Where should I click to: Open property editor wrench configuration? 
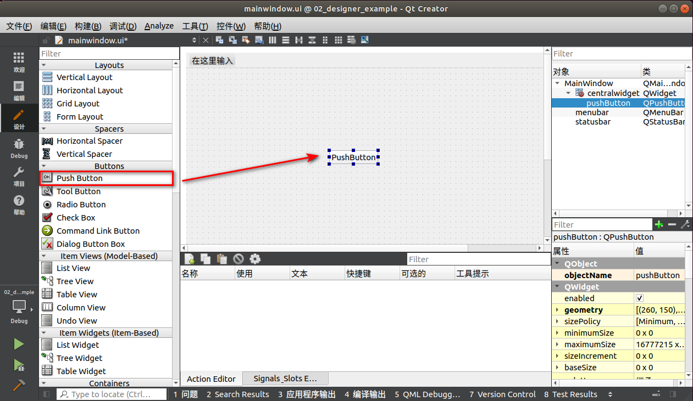pos(685,224)
